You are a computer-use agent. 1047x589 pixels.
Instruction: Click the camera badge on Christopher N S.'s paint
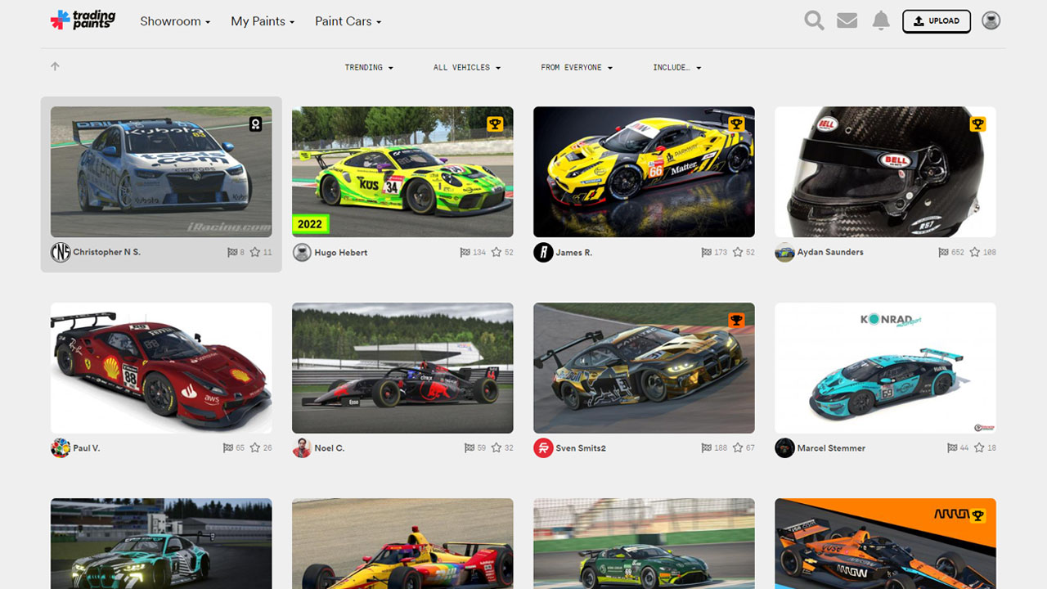pyautogui.click(x=255, y=123)
